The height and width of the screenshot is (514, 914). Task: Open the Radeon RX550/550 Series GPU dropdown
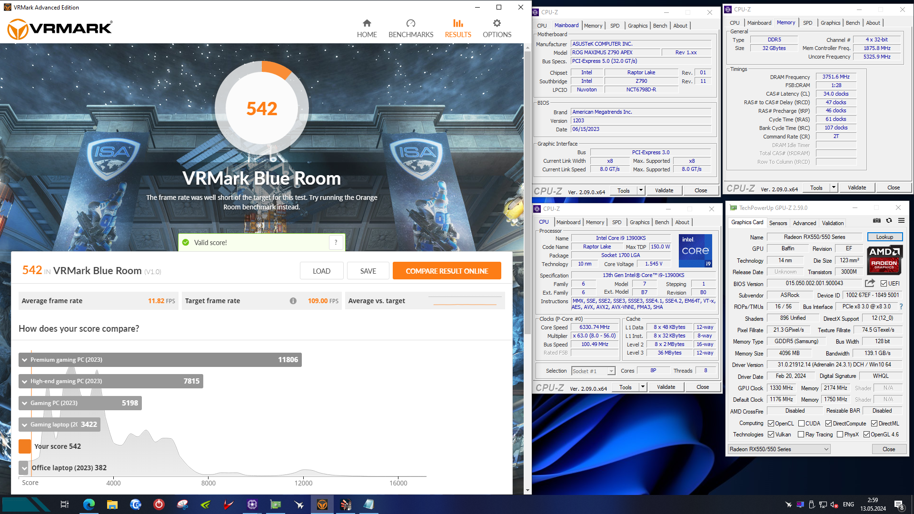(779, 449)
